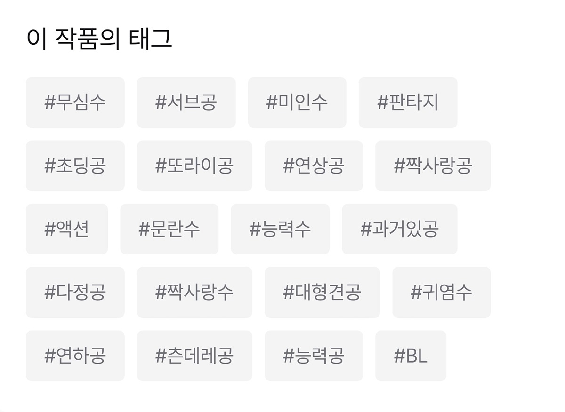Click the #연상공 tag
The width and height of the screenshot is (565, 412).
(x=314, y=166)
